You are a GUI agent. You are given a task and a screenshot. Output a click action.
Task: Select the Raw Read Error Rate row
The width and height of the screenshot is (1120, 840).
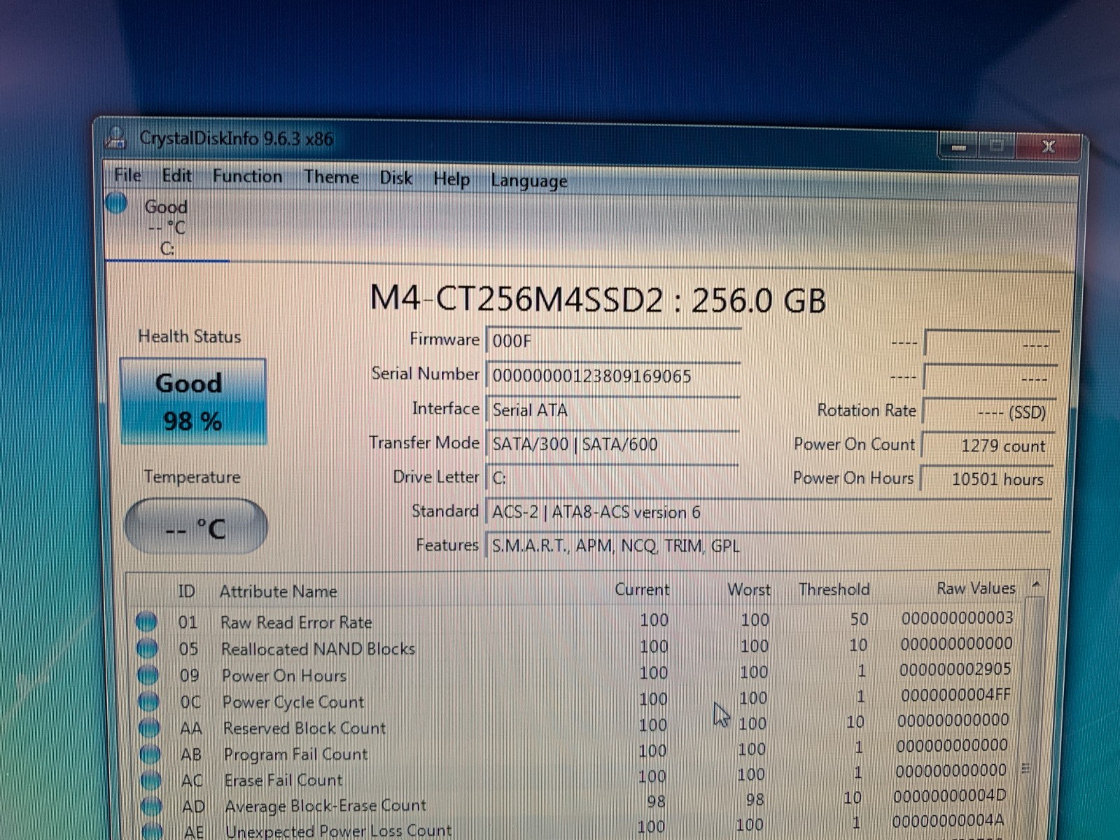pyautogui.click(x=575, y=620)
